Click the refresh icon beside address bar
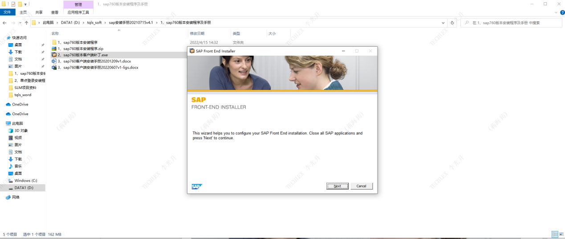This screenshot has width=565, height=239. click(452, 23)
